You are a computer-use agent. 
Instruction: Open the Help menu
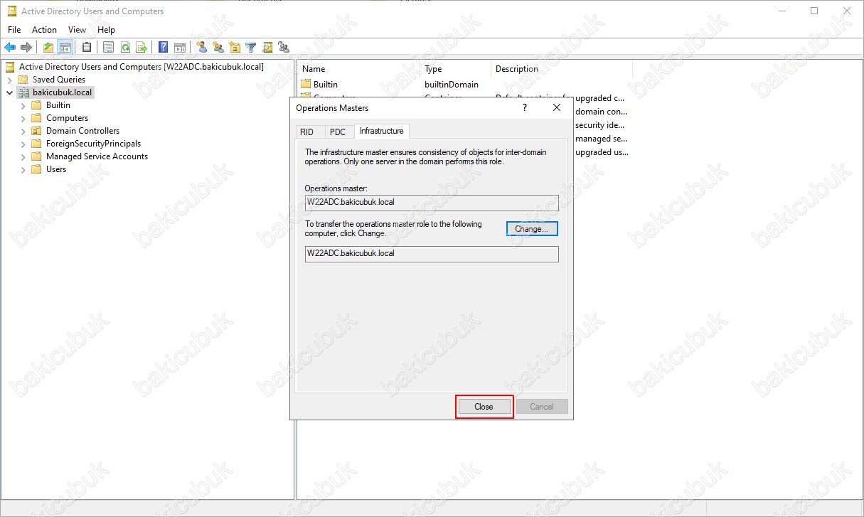106,30
